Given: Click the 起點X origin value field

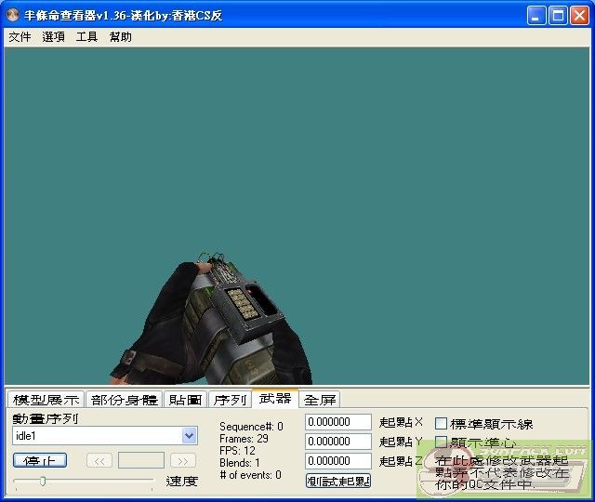Looking at the screenshot, I should [337, 423].
